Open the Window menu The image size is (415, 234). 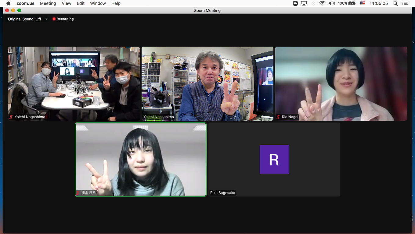tap(98, 3)
